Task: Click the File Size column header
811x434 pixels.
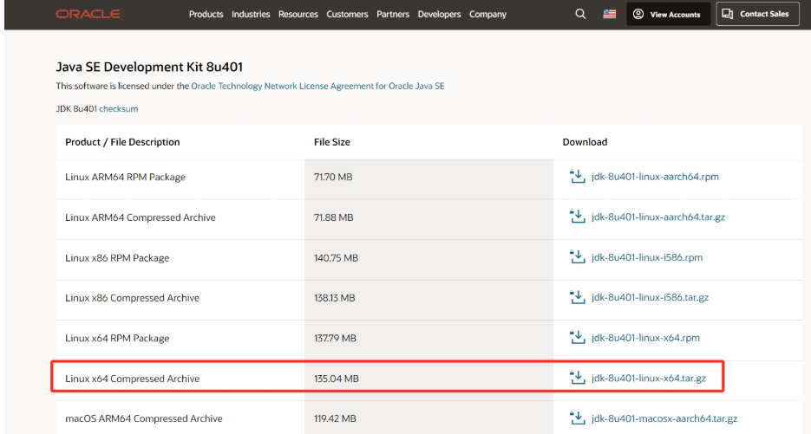Action: coord(332,142)
